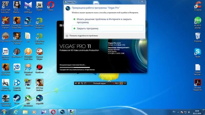The height and width of the screenshot is (115, 205).
Task: Select Bandicam desktop shortcut
Action: click(x=39, y=68)
